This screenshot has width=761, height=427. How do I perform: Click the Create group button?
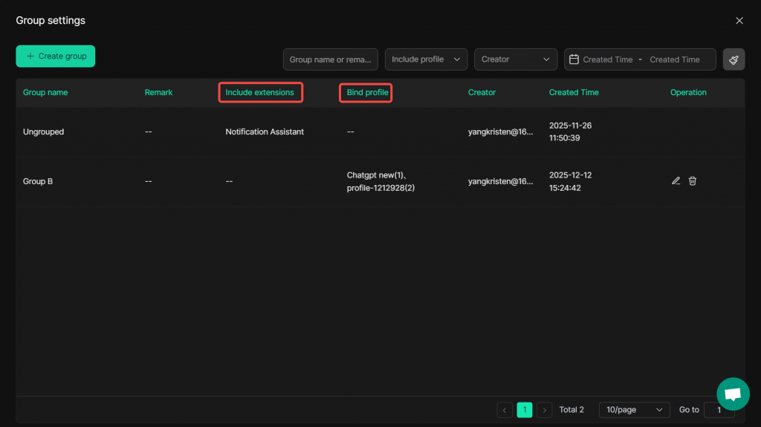pos(56,56)
